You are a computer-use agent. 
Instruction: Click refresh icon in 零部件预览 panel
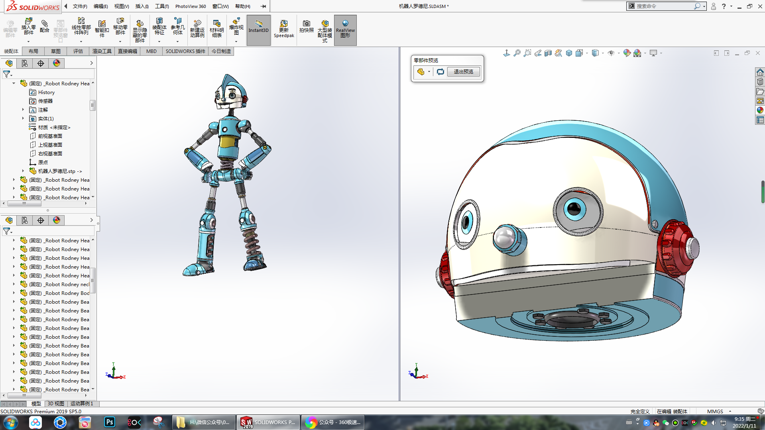pos(440,72)
